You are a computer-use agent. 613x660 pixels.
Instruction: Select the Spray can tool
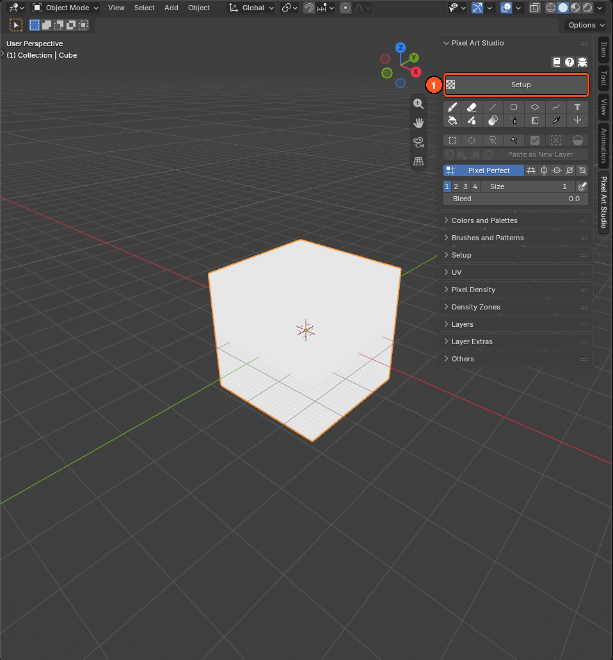pos(514,120)
